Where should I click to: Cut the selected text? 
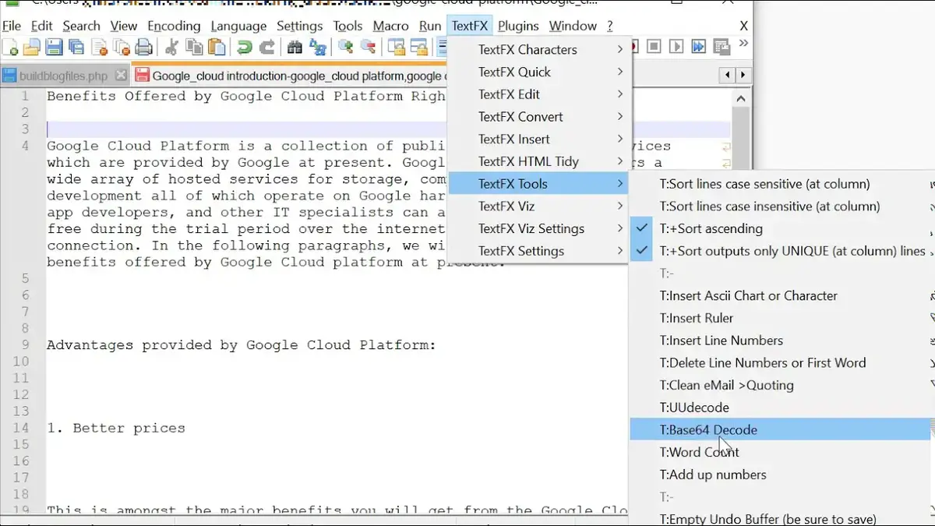[x=171, y=48]
